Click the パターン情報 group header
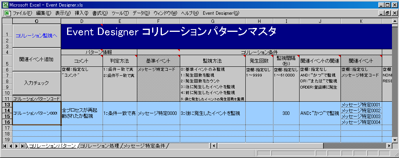The width and height of the screenshot is (399, 158). 99,52
